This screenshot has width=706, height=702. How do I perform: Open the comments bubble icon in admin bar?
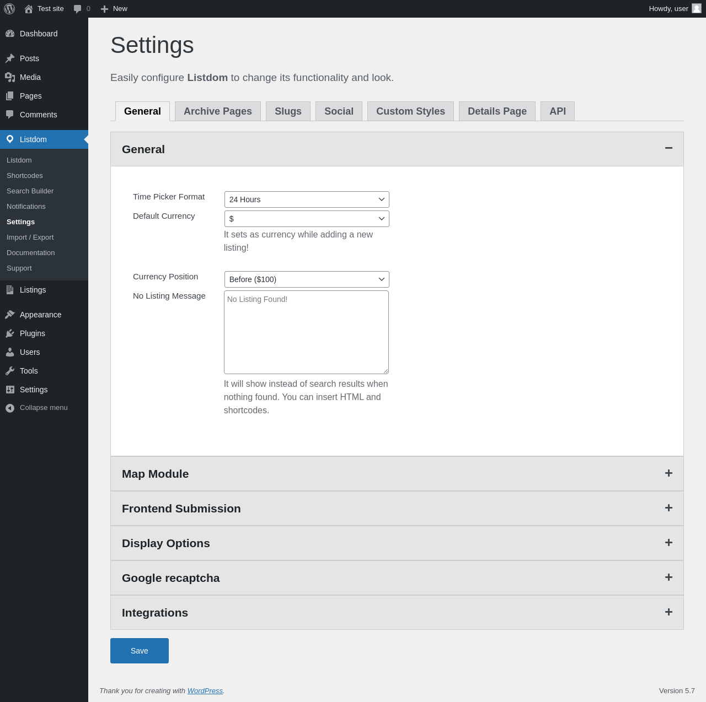pos(77,9)
